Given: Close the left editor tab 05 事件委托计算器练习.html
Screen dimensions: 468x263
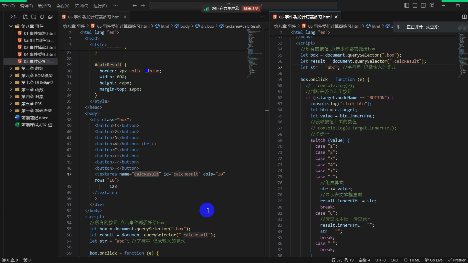Looking at the screenshot, I should (x=125, y=17).
